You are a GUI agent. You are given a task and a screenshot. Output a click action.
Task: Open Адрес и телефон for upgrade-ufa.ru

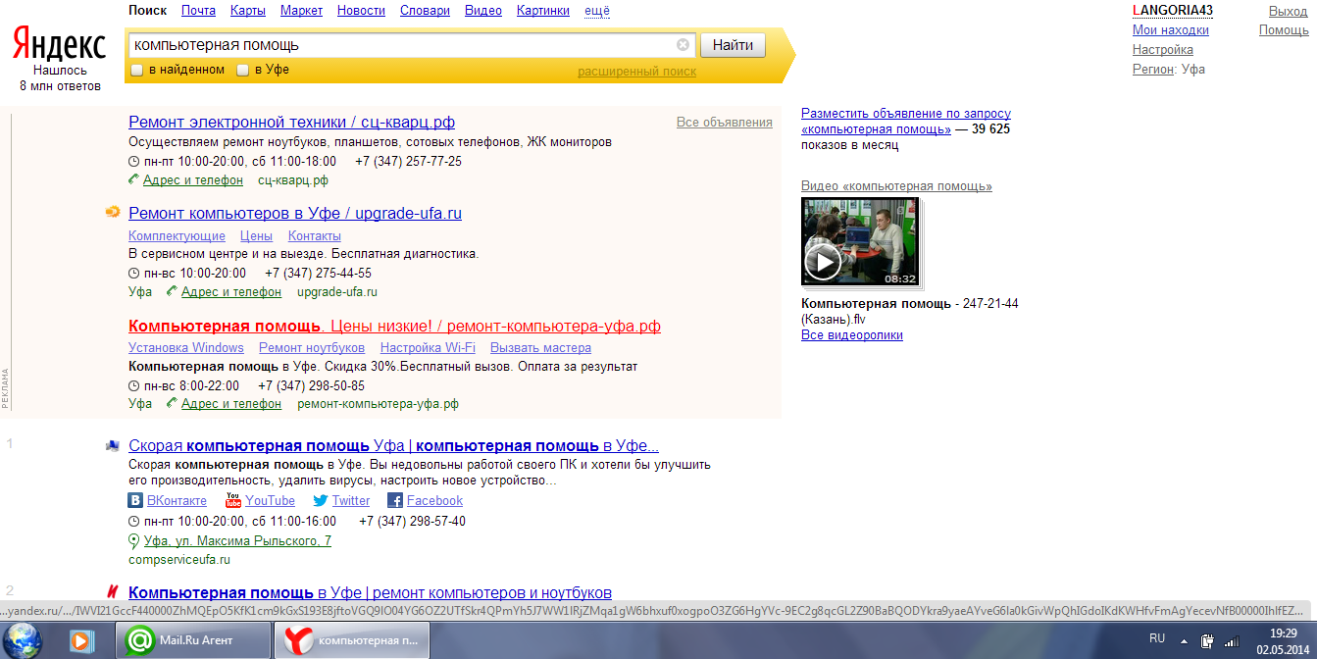231,292
